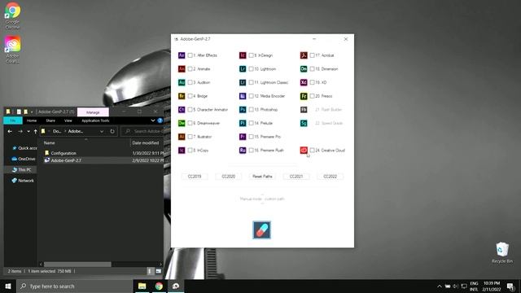Click the Fresco app icon
This screenshot has height=293, width=521.
[304, 96]
